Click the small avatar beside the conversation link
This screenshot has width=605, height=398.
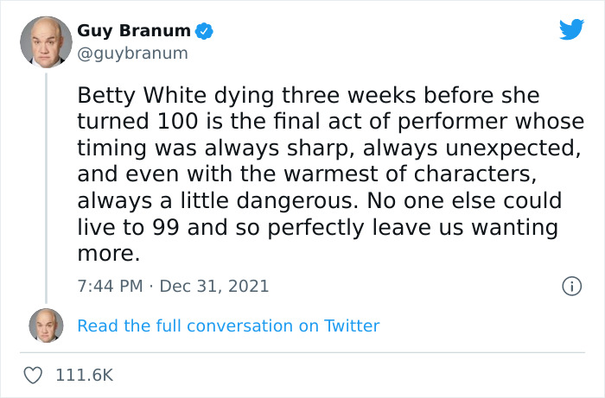click(x=45, y=325)
